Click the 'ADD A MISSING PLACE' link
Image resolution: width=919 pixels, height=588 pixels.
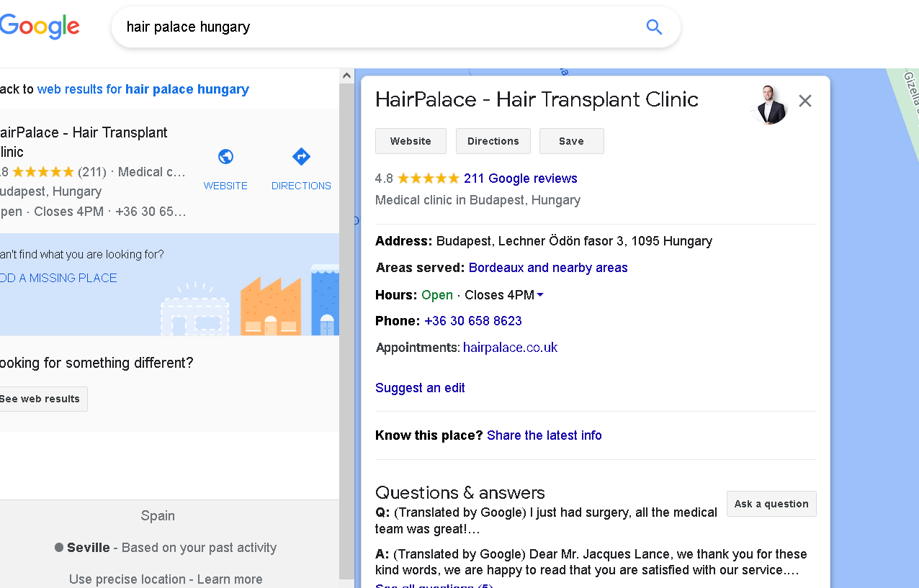(x=58, y=278)
